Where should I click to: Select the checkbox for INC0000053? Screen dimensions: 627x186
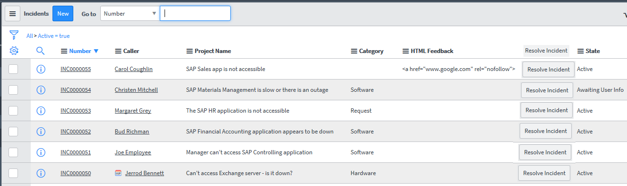pos(13,111)
